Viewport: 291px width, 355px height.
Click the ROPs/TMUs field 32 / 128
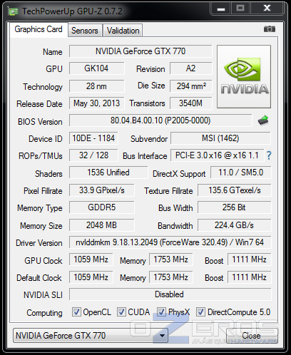pyautogui.click(x=93, y=155)
